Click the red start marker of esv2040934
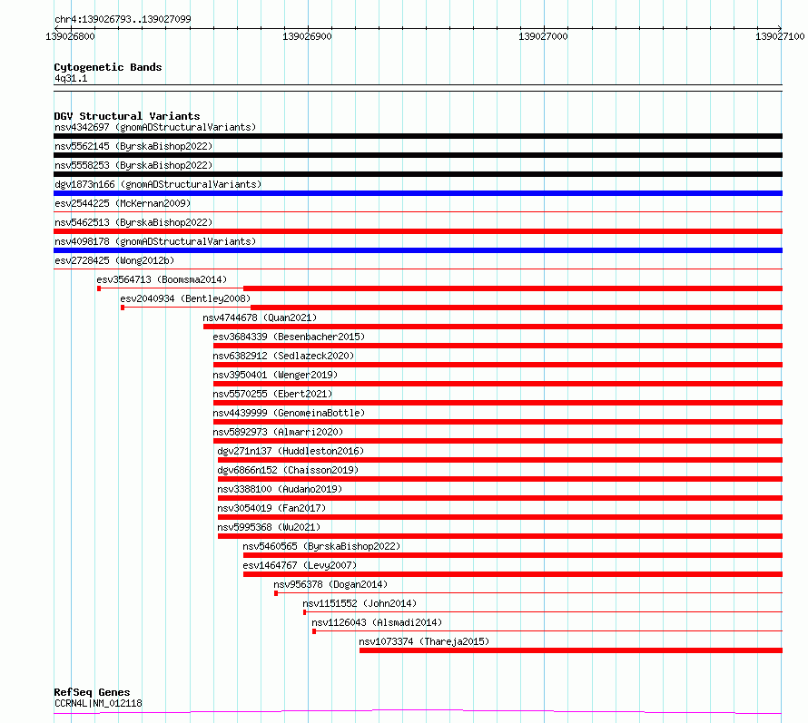The width and height of the screenshot is (808, 723). coord(123,308)
